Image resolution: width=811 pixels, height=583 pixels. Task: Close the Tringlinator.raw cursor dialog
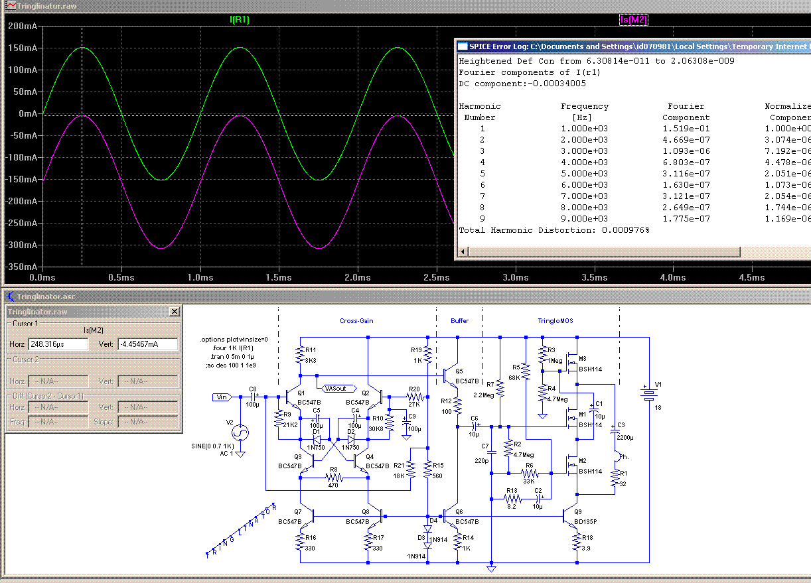point(175,312)
